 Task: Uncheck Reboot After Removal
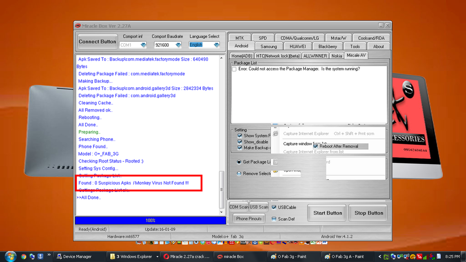coord(316,146)
